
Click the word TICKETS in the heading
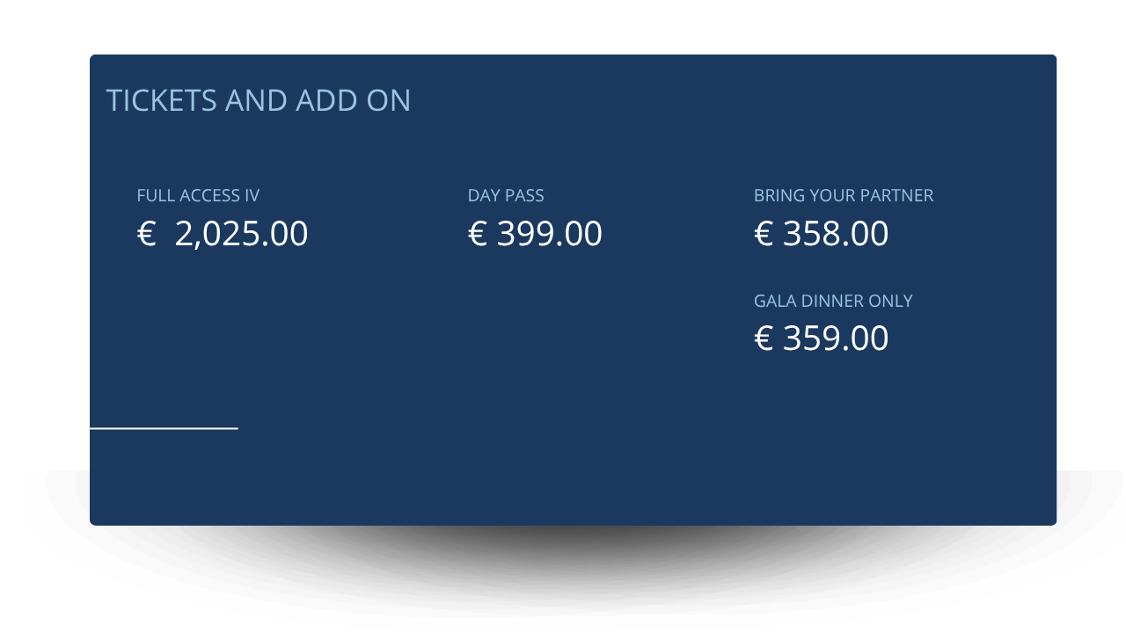(162, 100)
